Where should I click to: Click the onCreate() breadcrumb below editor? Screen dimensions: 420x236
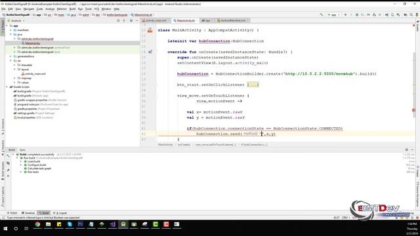click(x=184, y=144)
